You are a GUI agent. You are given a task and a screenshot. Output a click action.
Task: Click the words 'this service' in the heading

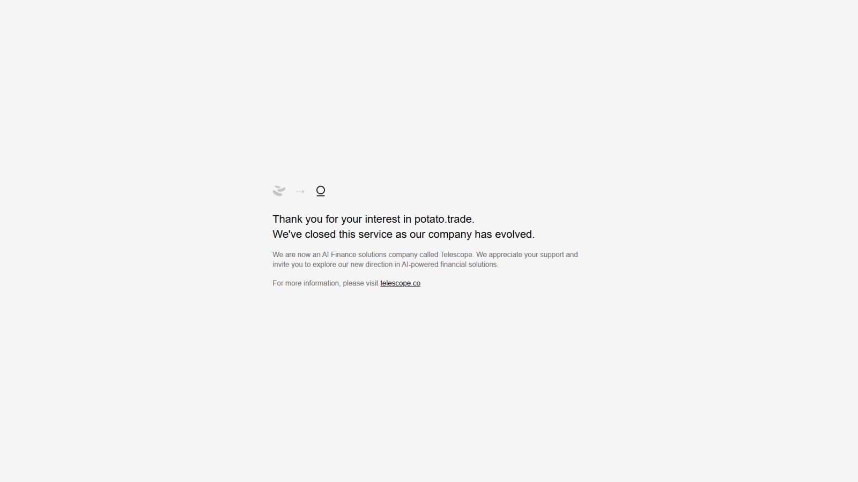click(x=366, y=234)
